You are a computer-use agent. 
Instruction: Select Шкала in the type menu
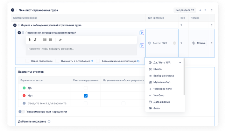(165, 69)
